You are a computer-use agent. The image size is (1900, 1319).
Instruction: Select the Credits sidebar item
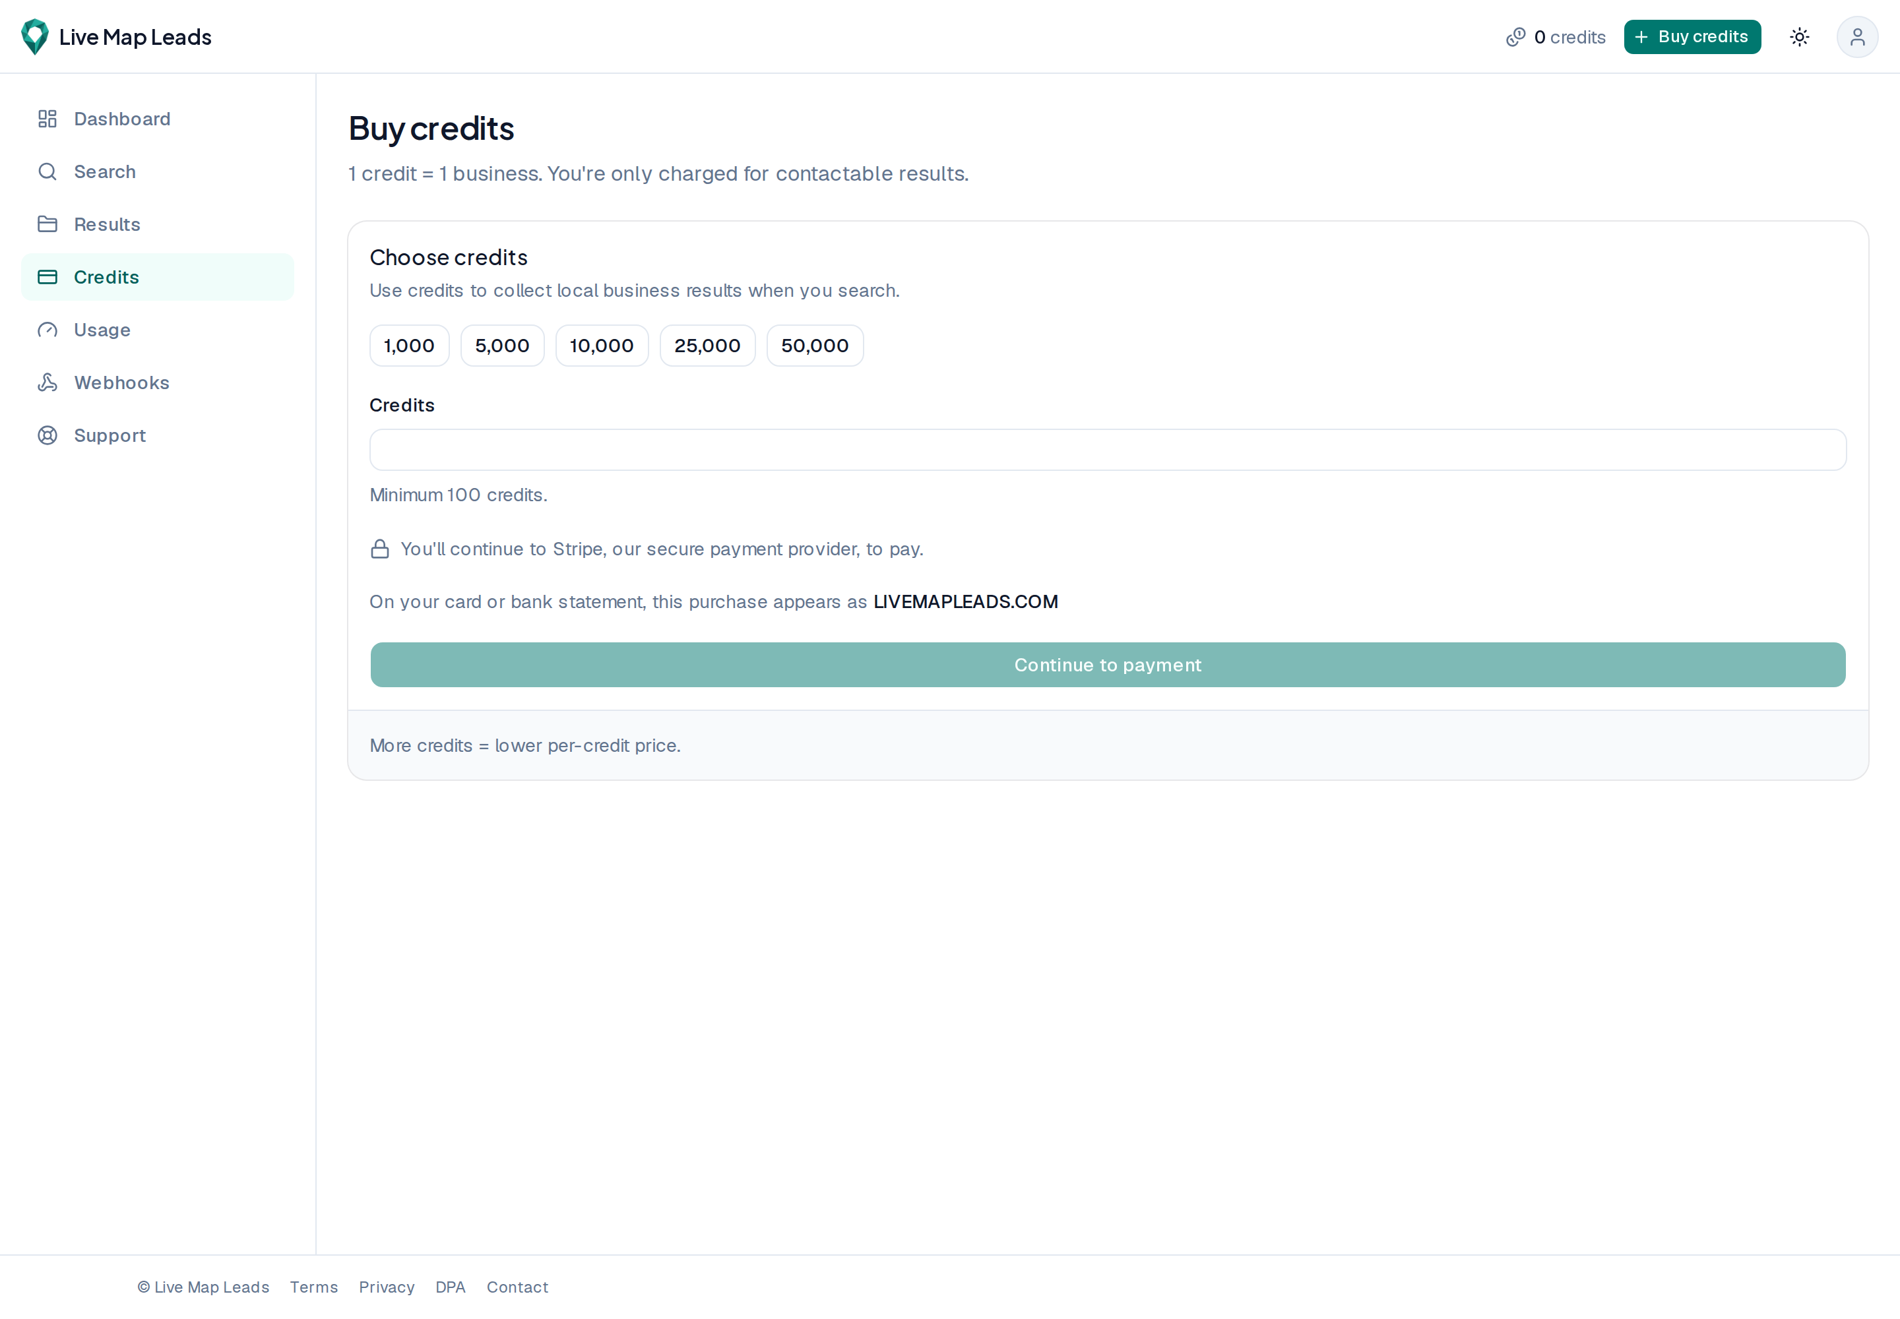[157, 277]
